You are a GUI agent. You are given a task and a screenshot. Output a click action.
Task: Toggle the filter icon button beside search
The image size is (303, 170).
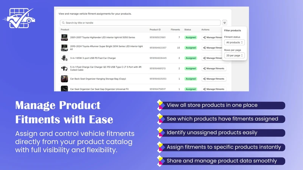coord(224,23)
